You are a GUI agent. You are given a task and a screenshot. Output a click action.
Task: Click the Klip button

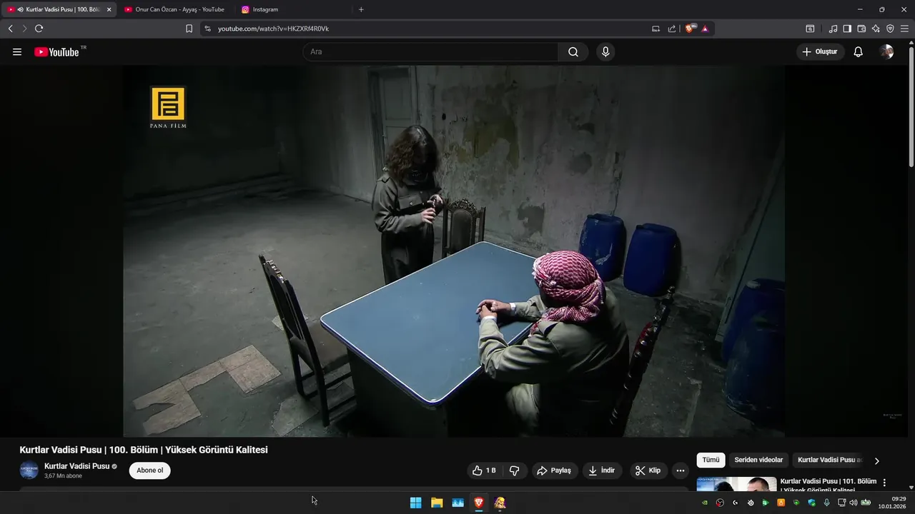648,470
